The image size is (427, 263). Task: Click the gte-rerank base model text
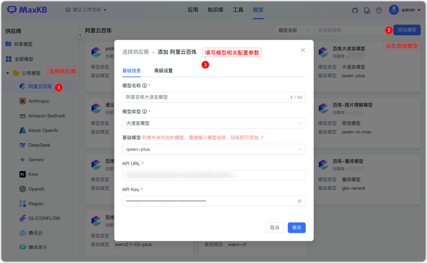353,188
